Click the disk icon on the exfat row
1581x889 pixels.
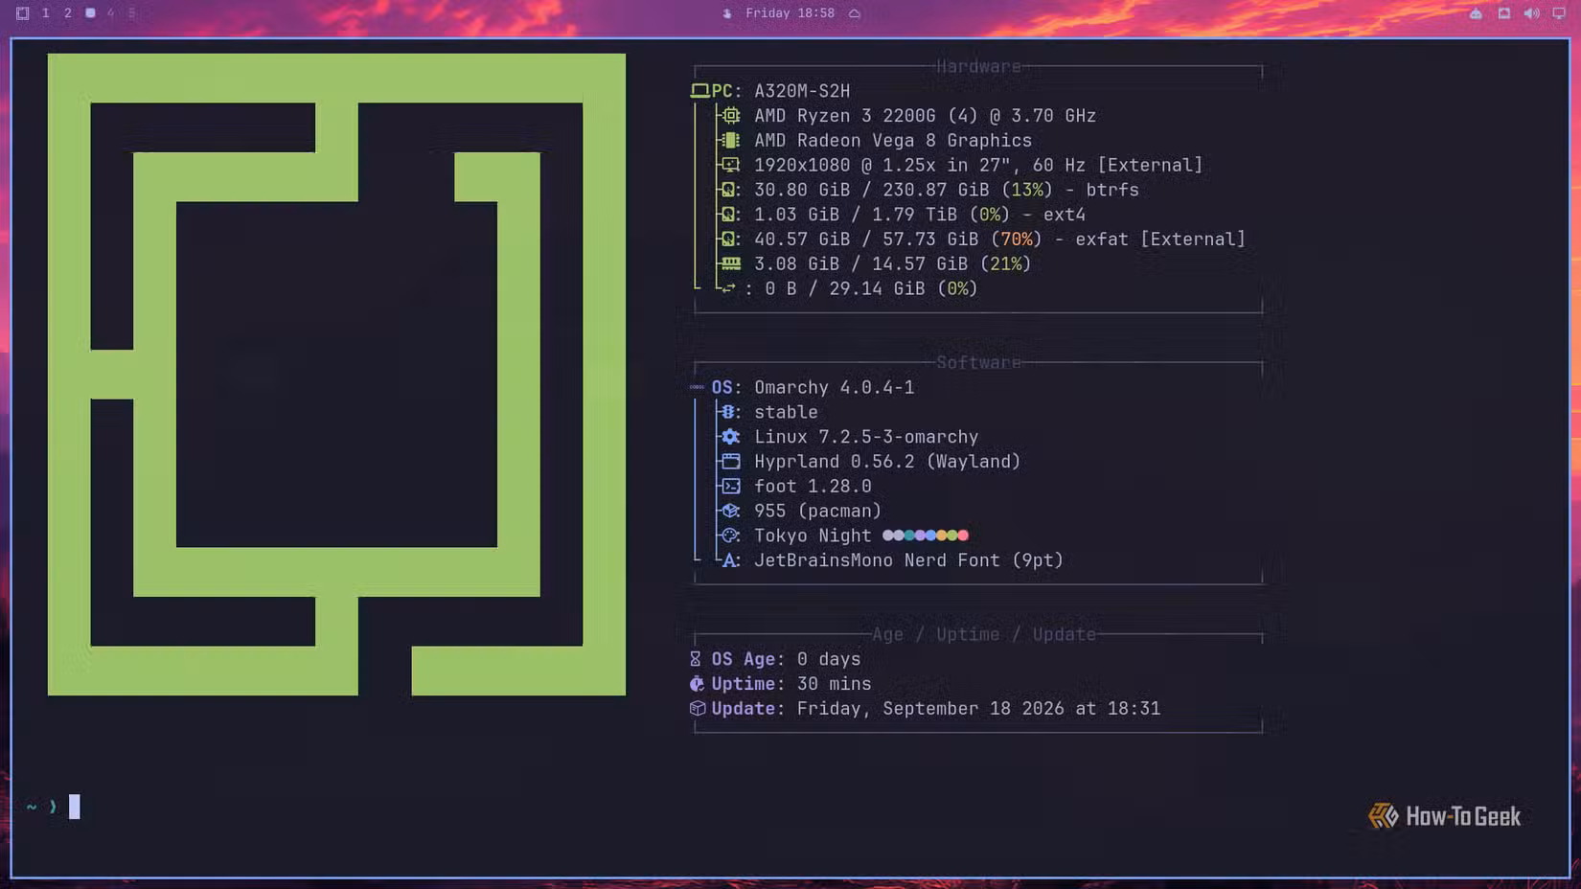(x=729, y=239)
